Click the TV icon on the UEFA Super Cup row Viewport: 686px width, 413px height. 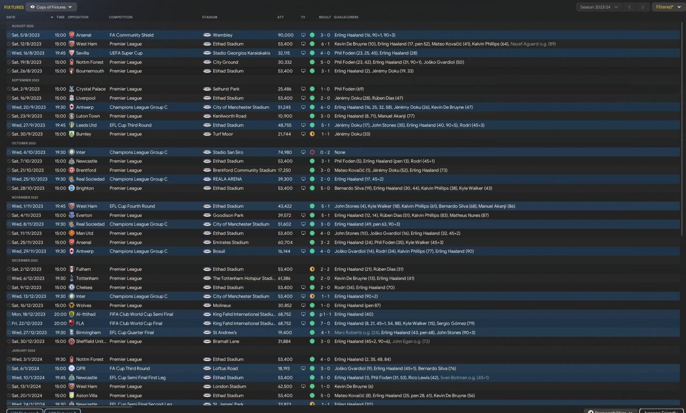coord(303,53)
